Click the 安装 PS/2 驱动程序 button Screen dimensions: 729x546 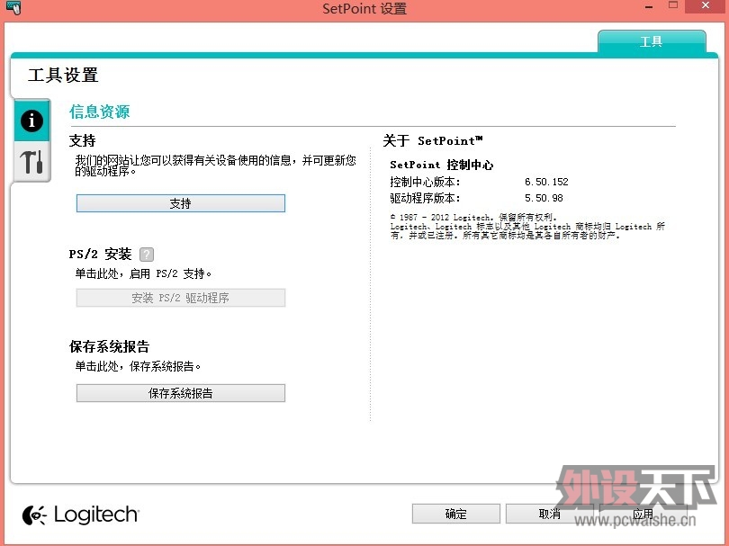[x=180, y=298]
